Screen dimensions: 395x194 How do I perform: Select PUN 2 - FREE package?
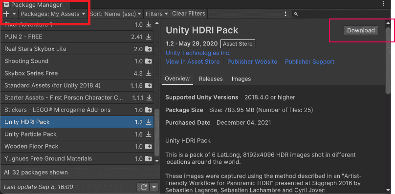pyautogui.click(x=77, y=37)
